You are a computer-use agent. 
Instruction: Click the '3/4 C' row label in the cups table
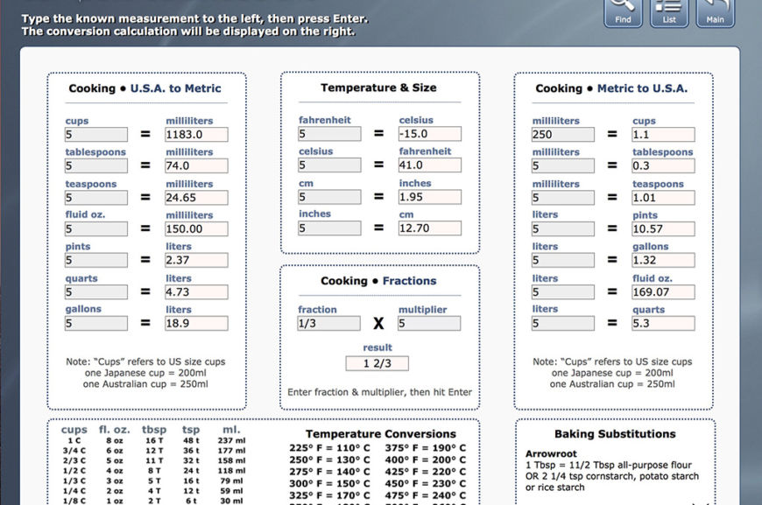[74, 450]
